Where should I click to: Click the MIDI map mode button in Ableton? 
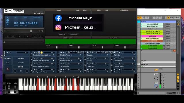coord(177,17)
